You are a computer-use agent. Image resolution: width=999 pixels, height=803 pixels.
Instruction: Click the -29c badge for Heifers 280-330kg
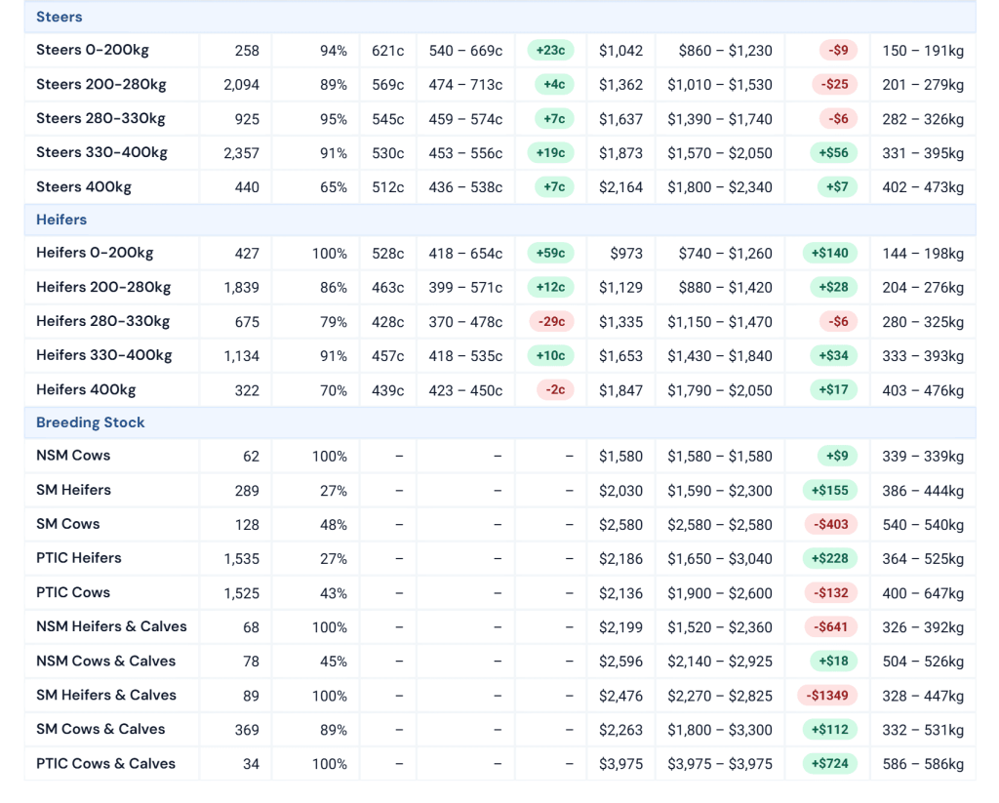pyautogui.click(x=552, y=321)
